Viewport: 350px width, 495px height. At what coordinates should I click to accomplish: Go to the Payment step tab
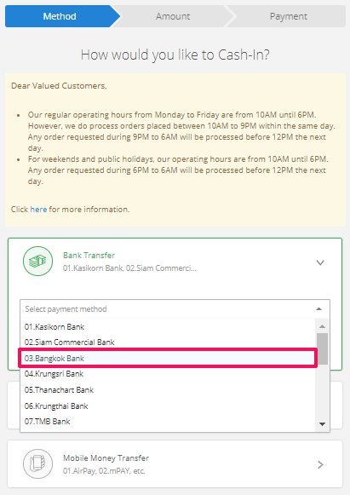(288, 16)
